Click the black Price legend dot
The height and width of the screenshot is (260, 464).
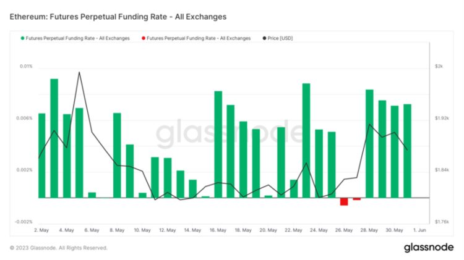[265, 38]
